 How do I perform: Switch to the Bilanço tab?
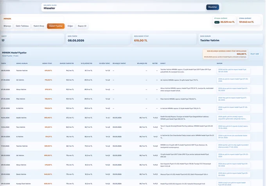tap(7, 26)
